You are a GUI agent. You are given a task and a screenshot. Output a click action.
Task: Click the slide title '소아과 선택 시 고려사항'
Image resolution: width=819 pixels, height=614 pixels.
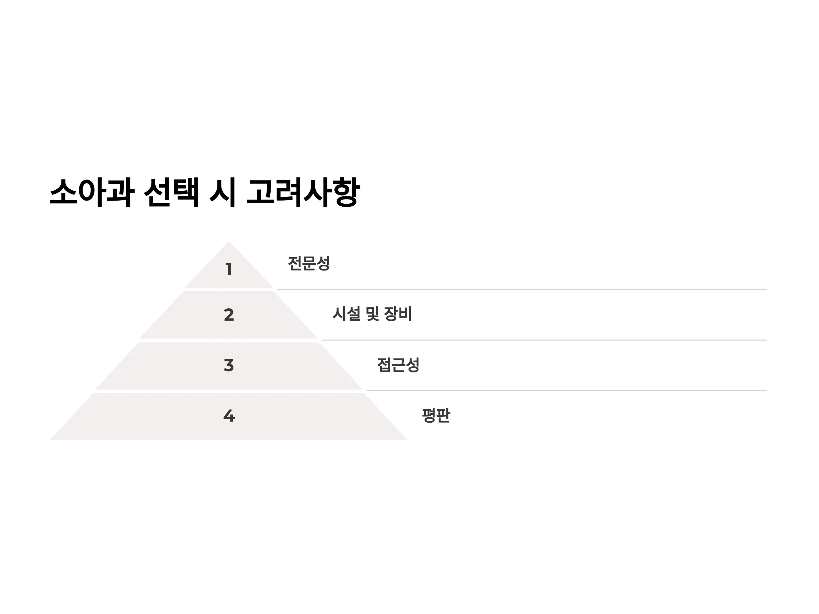tap(205, 192)
